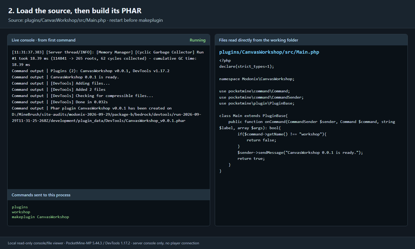Screen dimensions: 415x249
Task: Click the code line starting "$sender->sendMessage"
Action: (300, 153)
